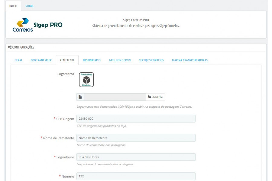Screen dimensions: 272x181
Task: Switch to the CONTRATO SIGEP tab
Action: (x=41, y=60)
